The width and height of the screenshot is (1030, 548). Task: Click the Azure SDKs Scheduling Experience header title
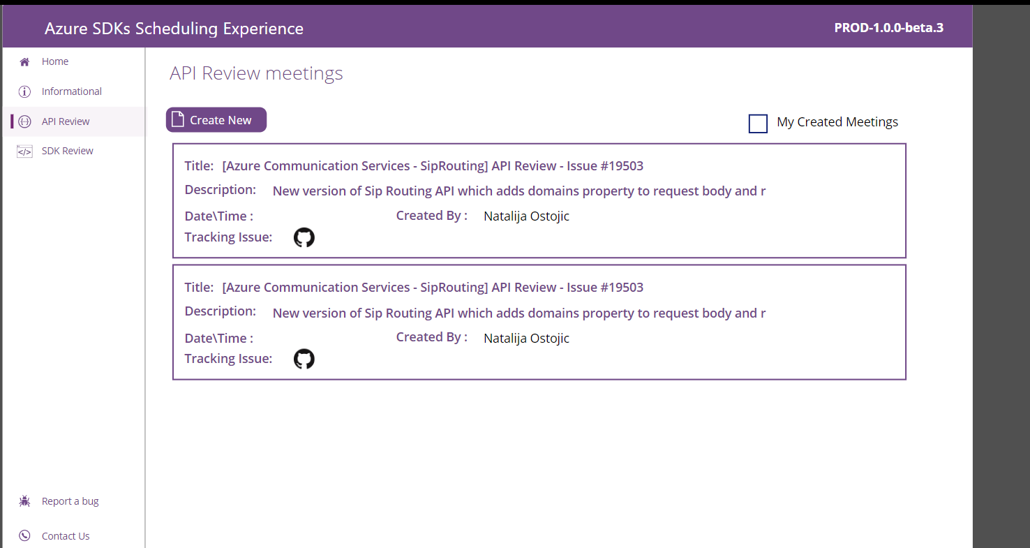coord(174,29)
